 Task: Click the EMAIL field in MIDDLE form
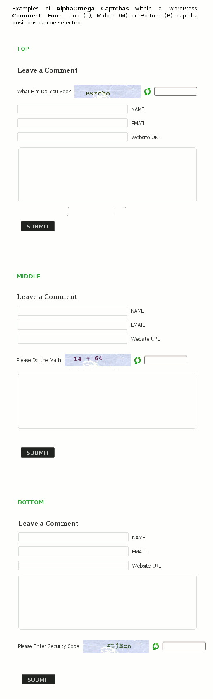[72, 325]
